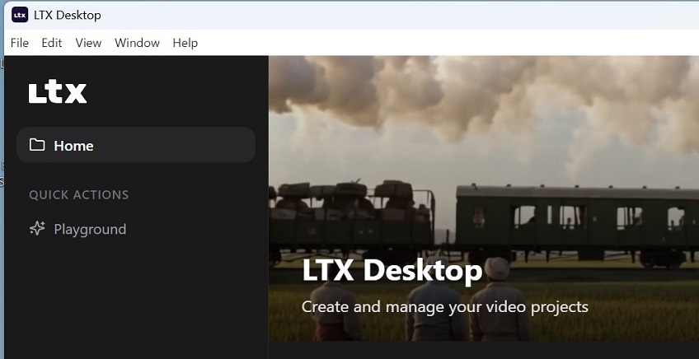Click the folder icon beside Home

click(37, 145)
